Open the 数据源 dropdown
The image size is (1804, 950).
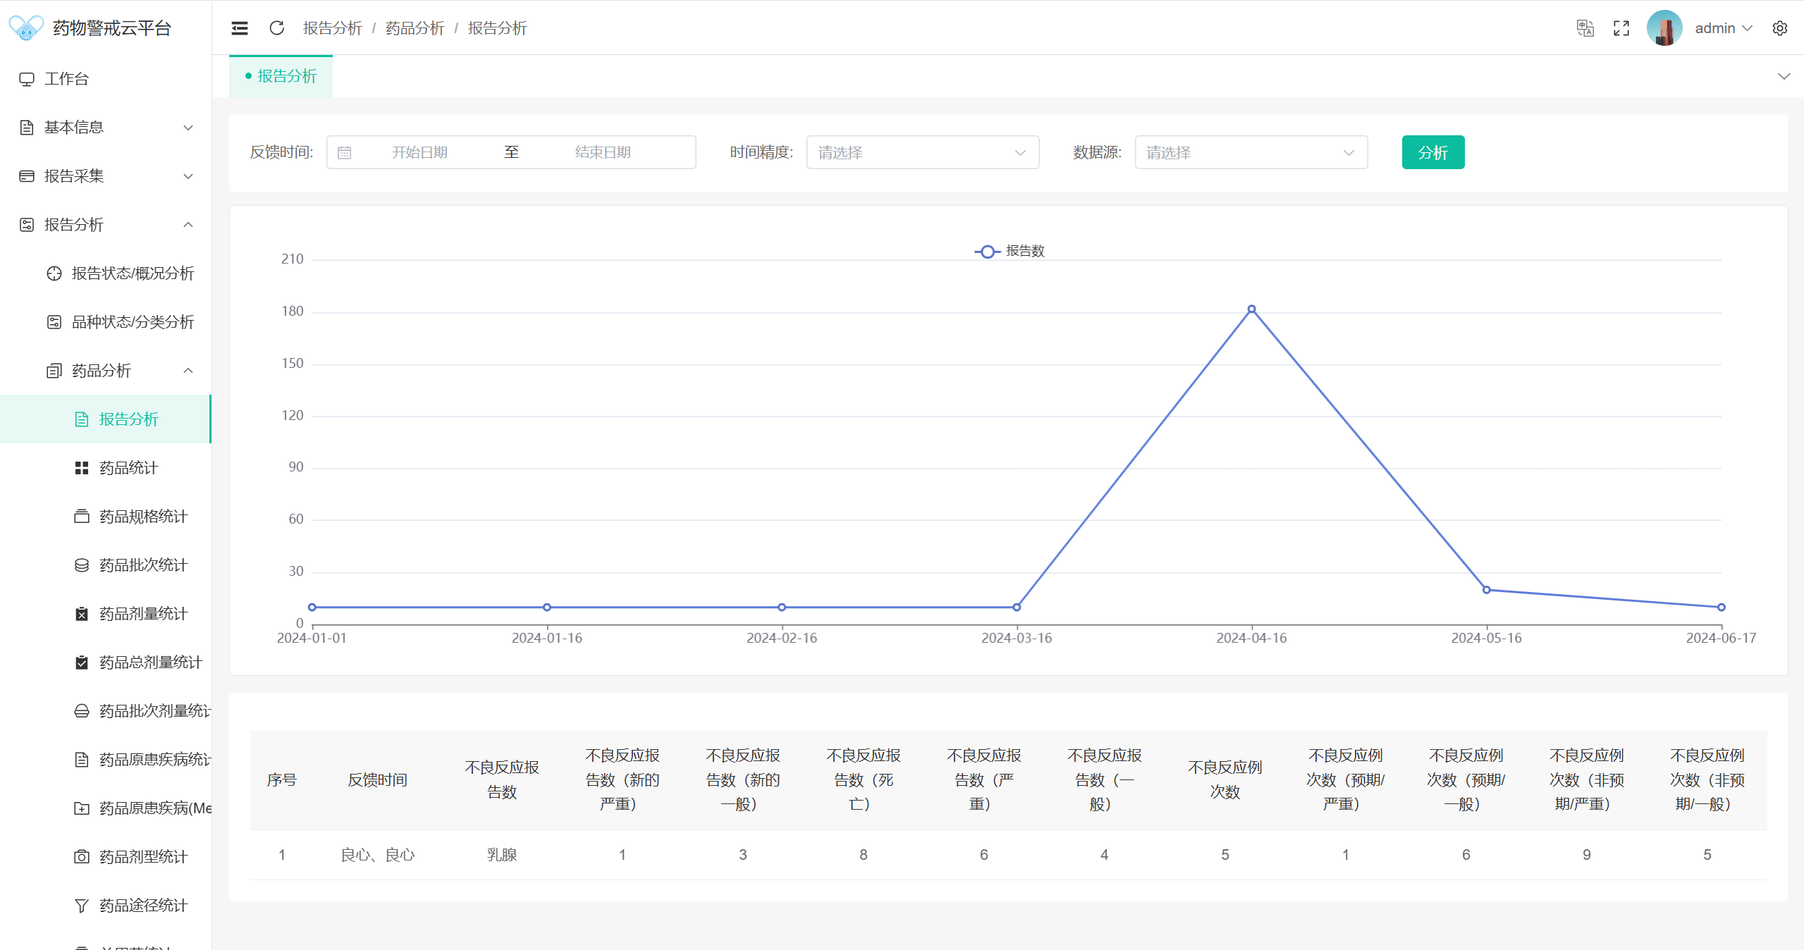1251,153
